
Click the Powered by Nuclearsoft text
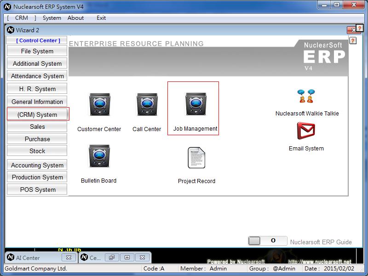236,261
